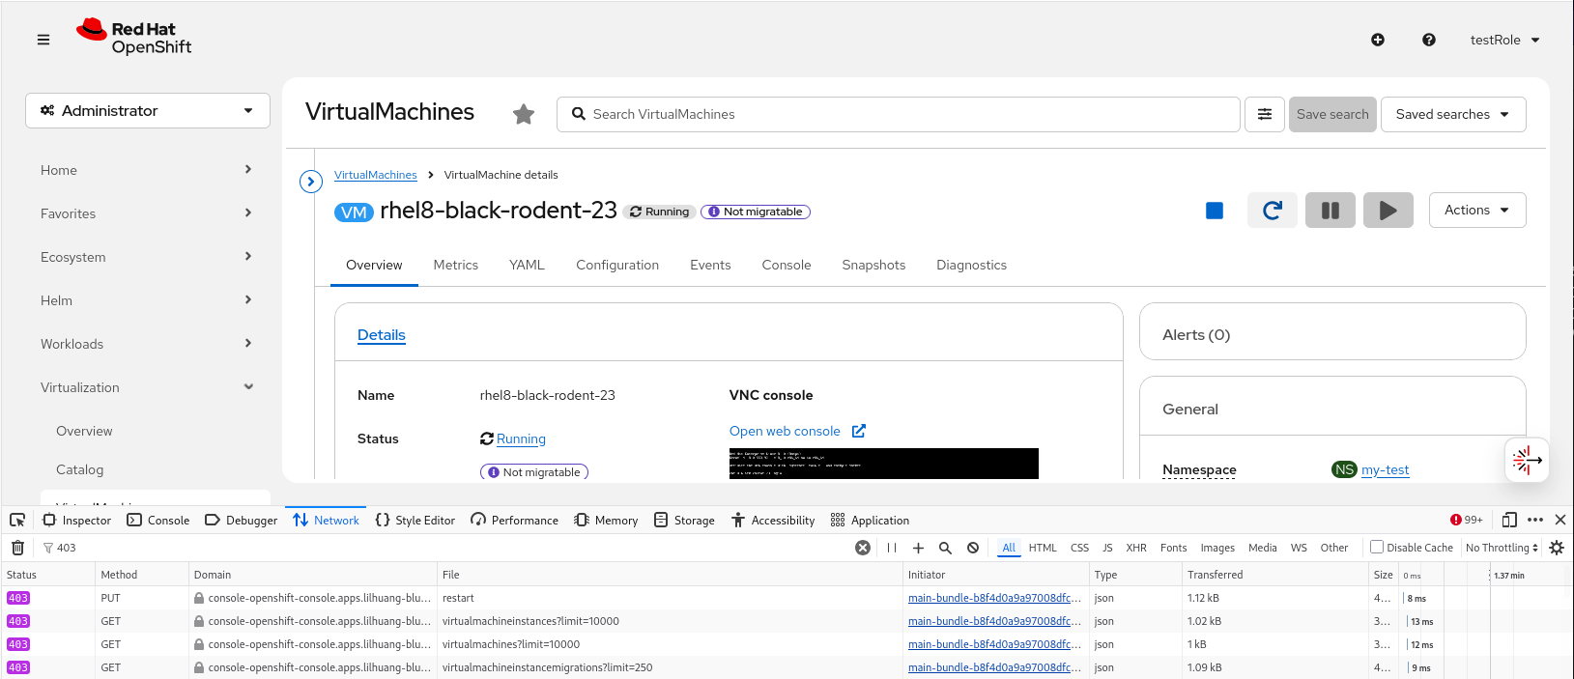Click the VirtualMachines breadcrumb link
The height and width of the screenshot is (679, 1574).
coord(376,175)
